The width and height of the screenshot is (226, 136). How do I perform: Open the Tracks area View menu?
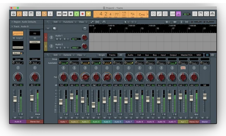(x=83, y=22)
